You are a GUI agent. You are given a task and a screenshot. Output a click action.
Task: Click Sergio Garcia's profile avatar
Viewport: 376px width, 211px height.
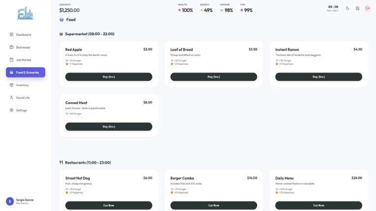click(10, 202)
